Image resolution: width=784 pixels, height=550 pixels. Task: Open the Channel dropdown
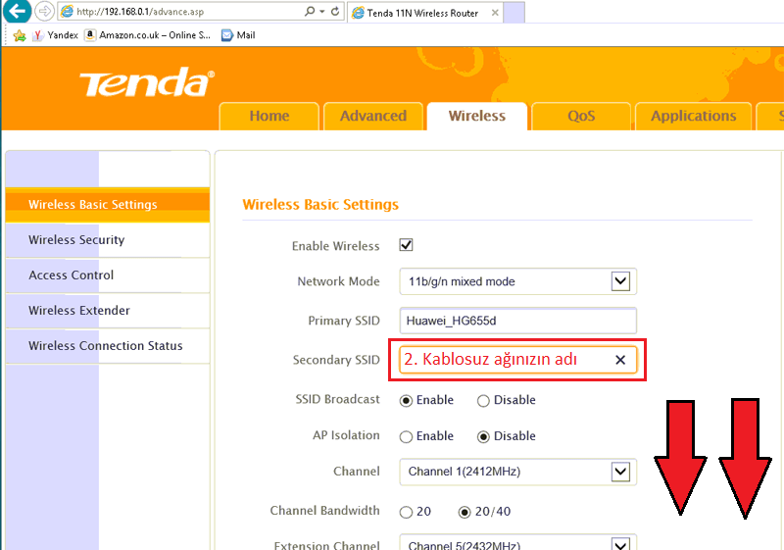coord(518,472)
